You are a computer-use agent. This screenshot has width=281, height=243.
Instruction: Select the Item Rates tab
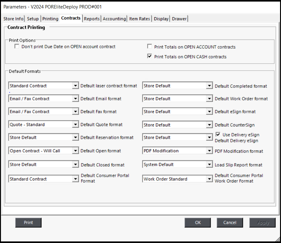click(140, 19)
